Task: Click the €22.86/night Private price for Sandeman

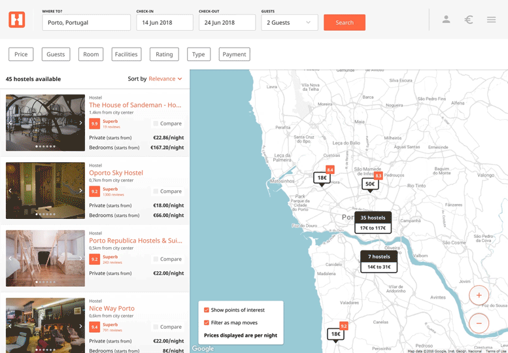Action: click(169, 138)
